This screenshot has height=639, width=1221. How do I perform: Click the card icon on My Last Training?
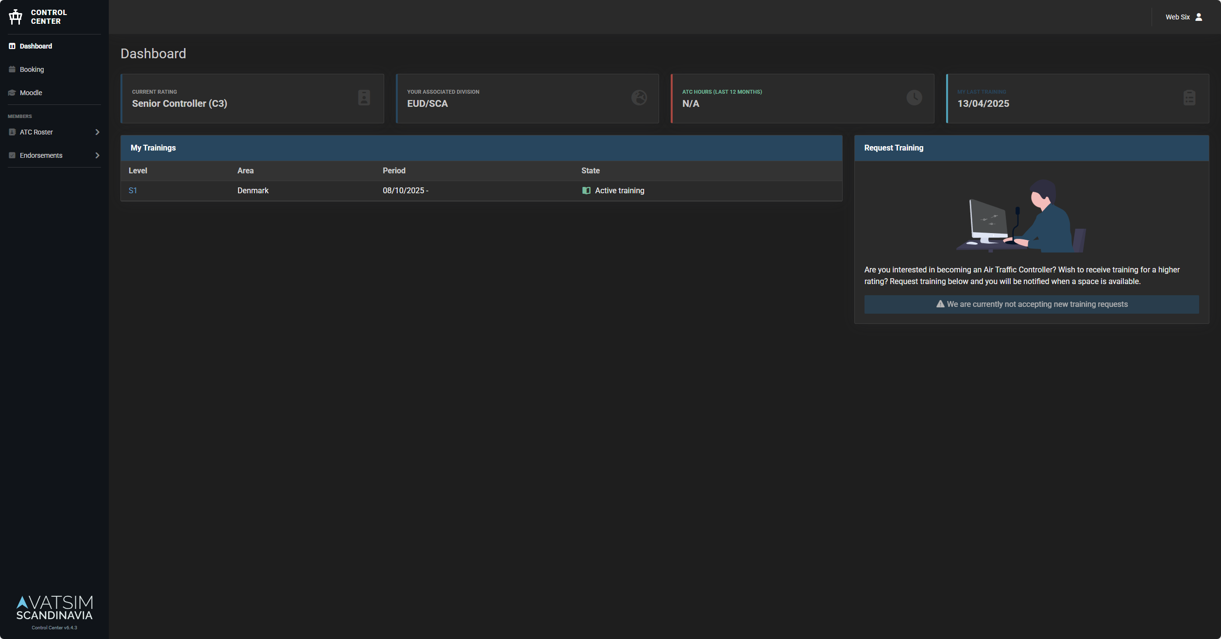click(1188, 98)
